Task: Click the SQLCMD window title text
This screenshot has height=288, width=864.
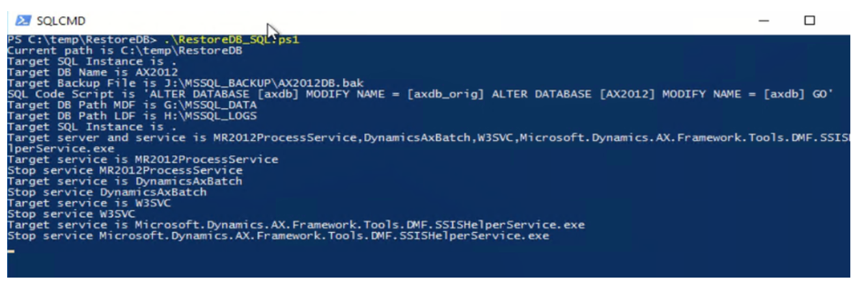Action: tap(61, 21)
